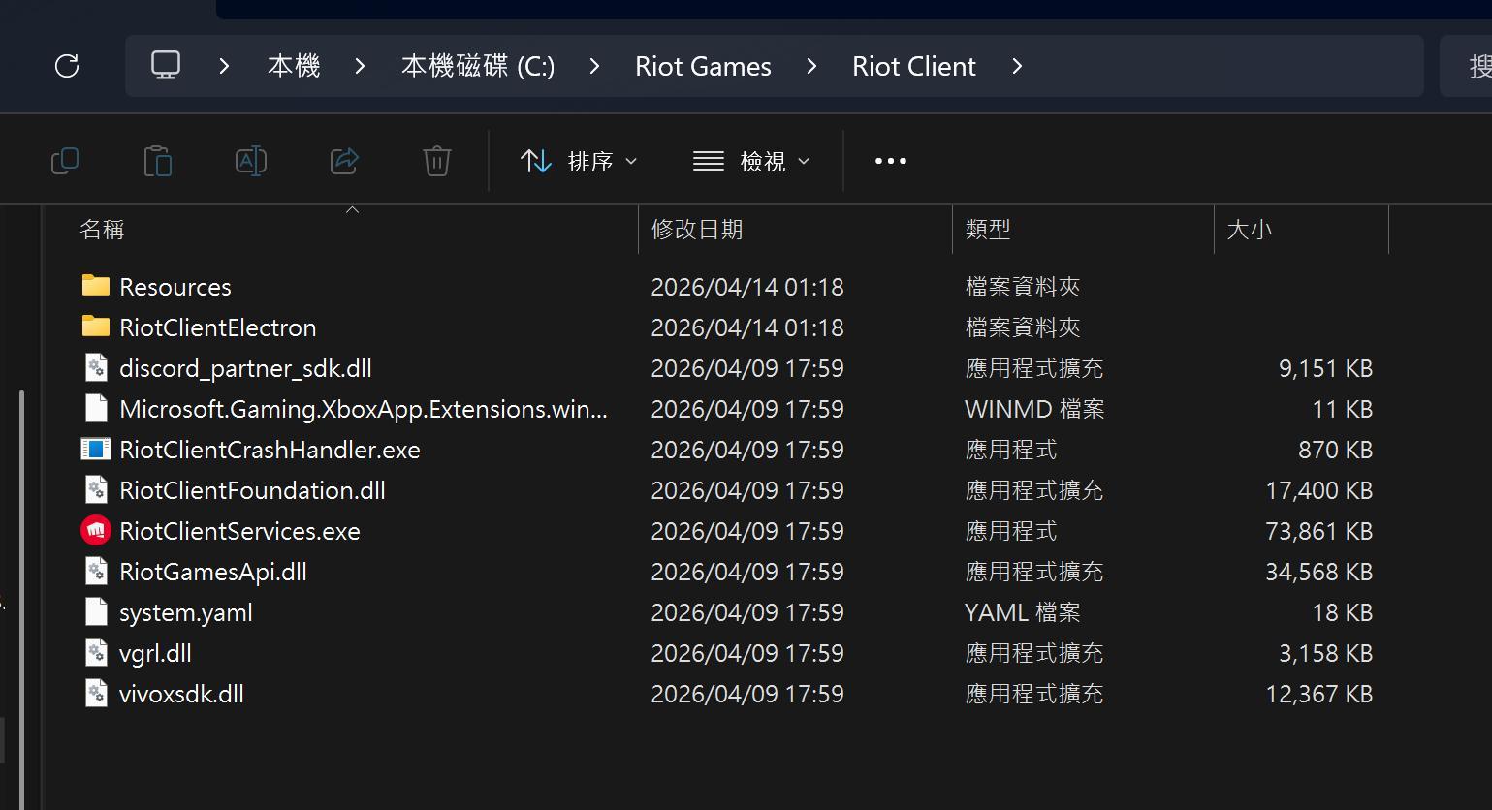Click the Share toolbar icon
Viewport: 1492px width, 810px height.
click(344, 161)
